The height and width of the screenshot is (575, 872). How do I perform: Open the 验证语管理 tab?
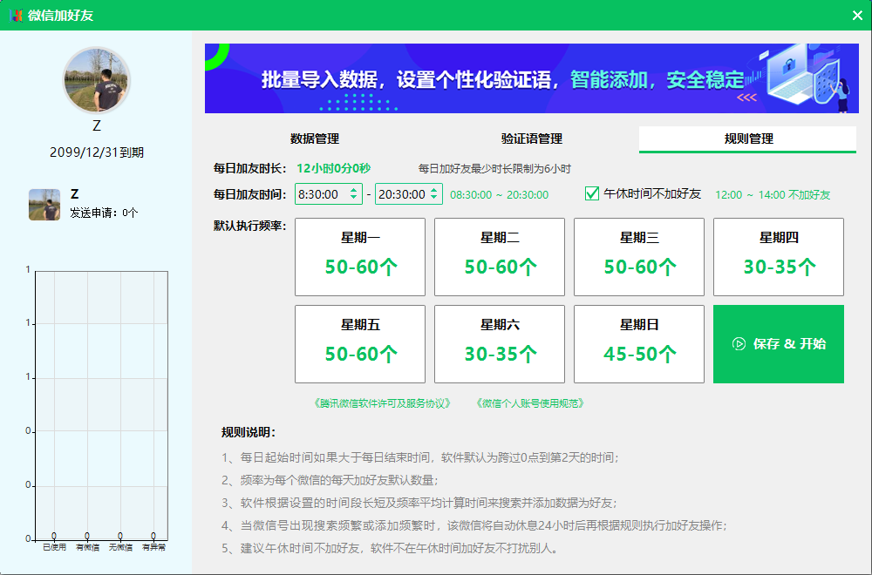point(531,139)
